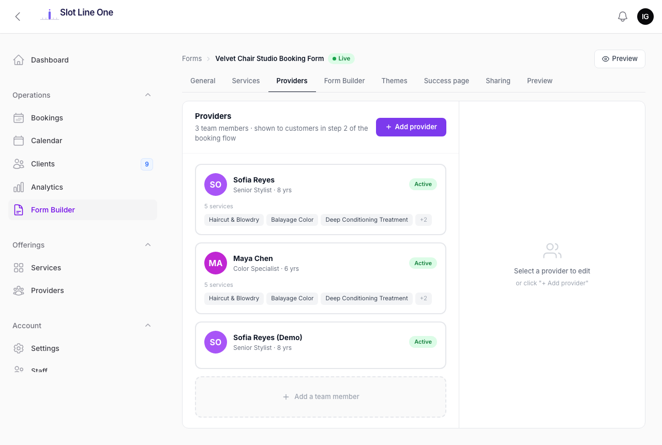Click the Services grid icon in sidebar
The image size is (662, 445).
(19, 268)
